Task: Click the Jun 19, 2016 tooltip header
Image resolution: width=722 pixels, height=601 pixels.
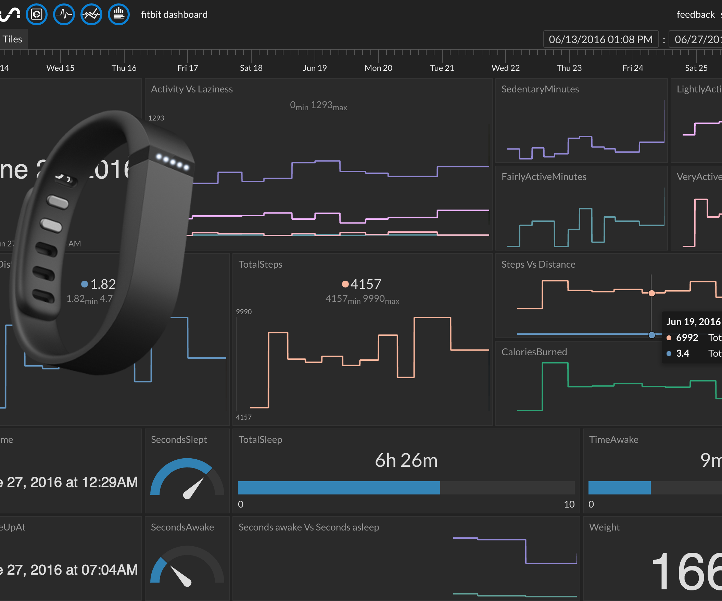Action: 694,322
